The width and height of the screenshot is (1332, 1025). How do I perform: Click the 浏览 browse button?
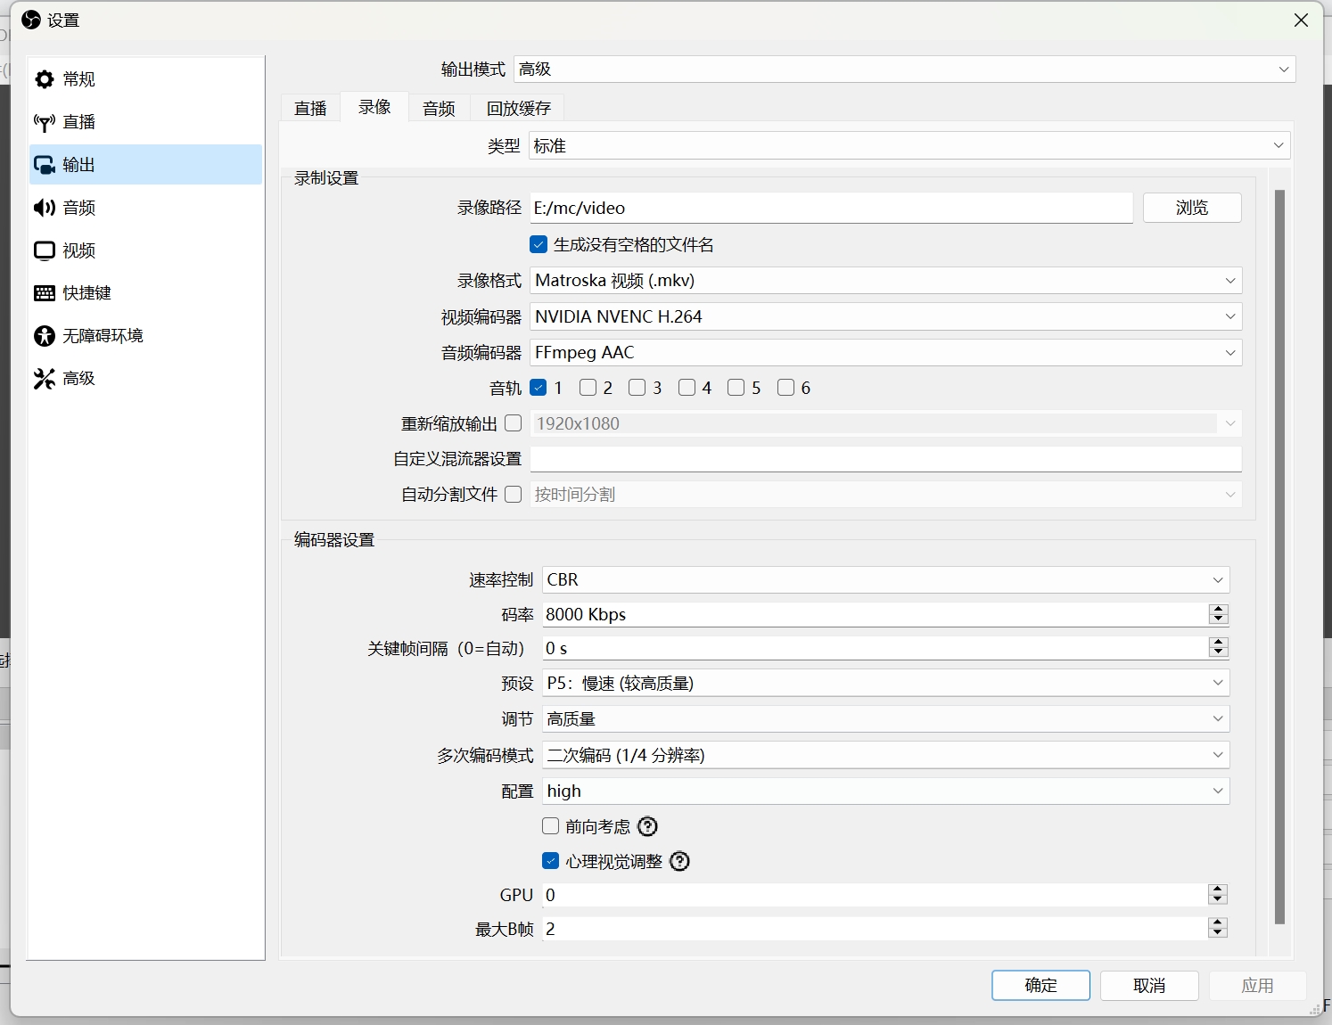(x=1191, y=208)
